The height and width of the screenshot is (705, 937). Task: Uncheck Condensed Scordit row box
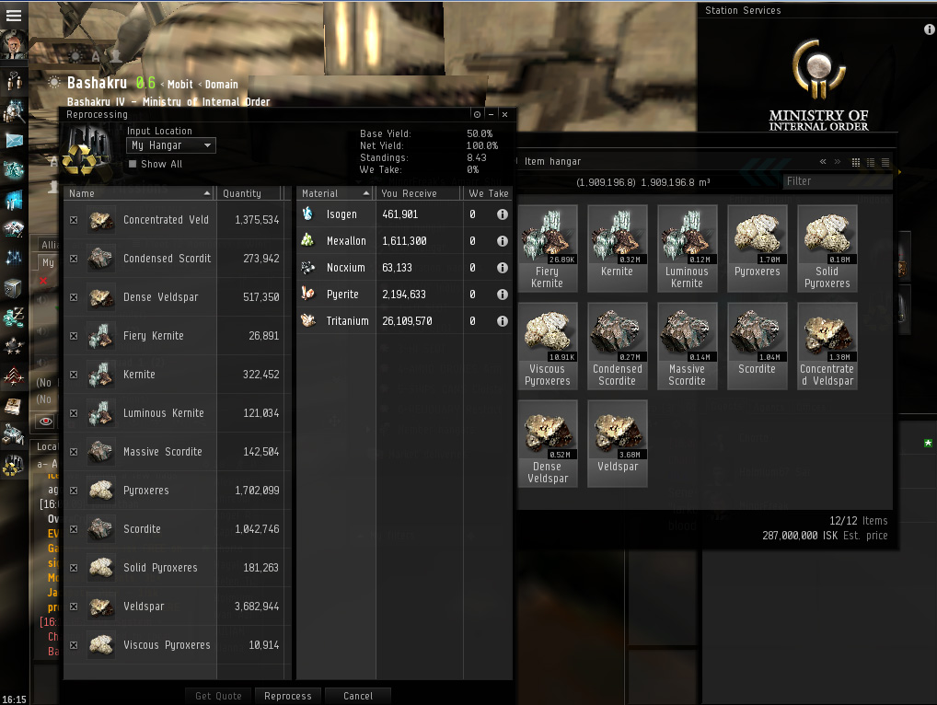tap(74, 259)
